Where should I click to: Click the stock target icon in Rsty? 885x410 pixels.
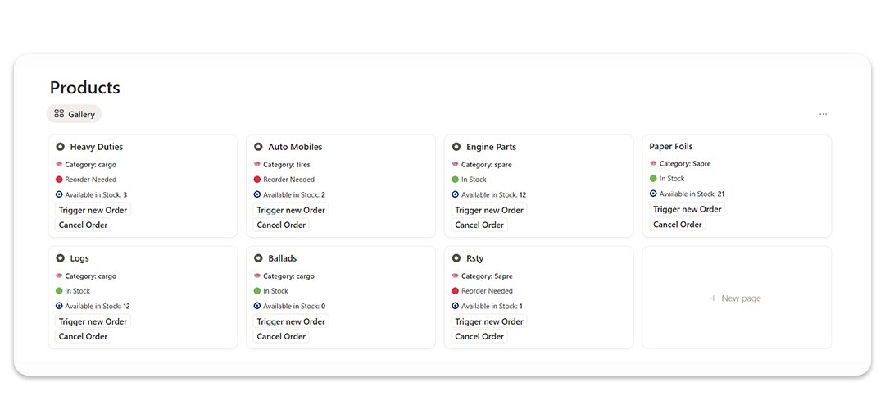[x=456, y=306]
